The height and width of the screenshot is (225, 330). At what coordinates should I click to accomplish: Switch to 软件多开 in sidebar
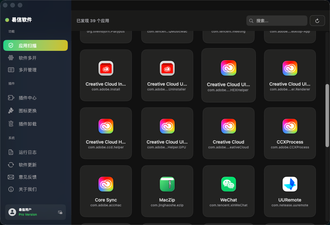[27, 58]
